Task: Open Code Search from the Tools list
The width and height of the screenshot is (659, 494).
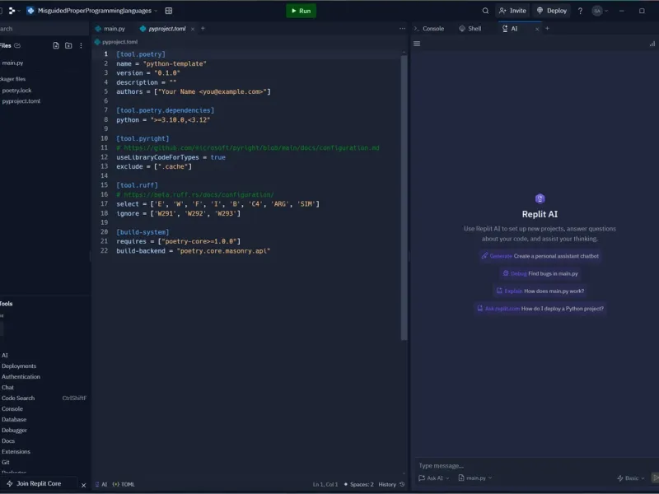Action: 18,398
